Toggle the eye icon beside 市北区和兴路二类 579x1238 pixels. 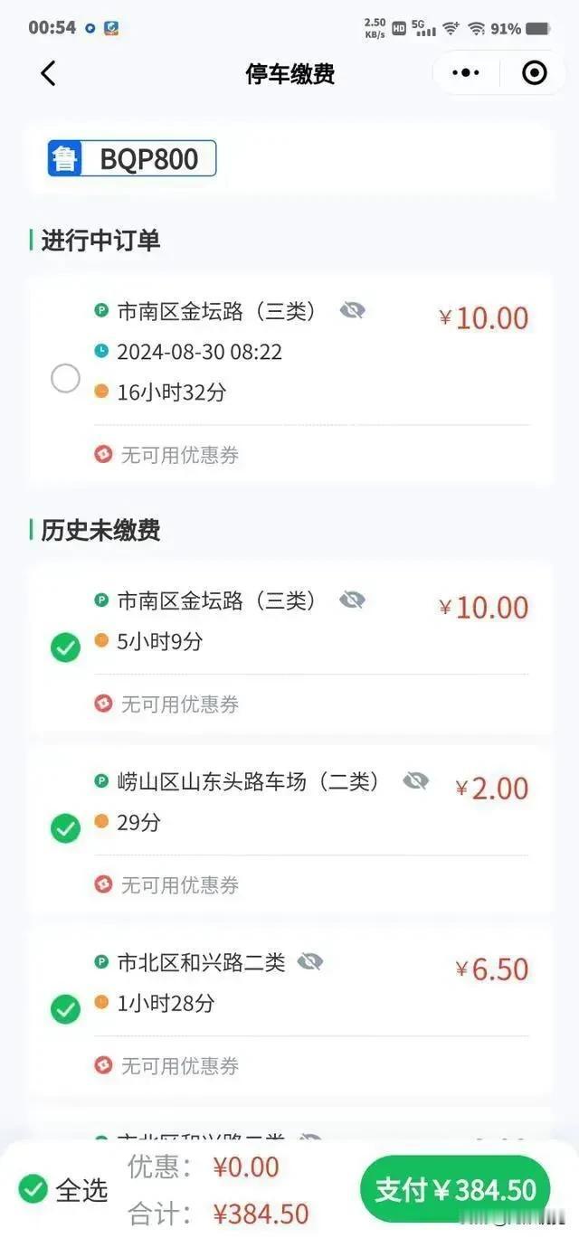click(310, 962)
